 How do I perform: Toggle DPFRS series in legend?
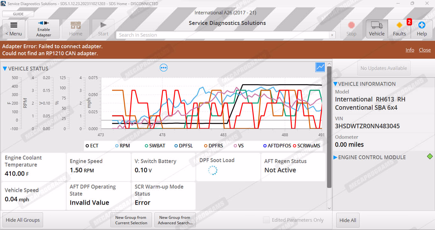(x=214, y=146)
